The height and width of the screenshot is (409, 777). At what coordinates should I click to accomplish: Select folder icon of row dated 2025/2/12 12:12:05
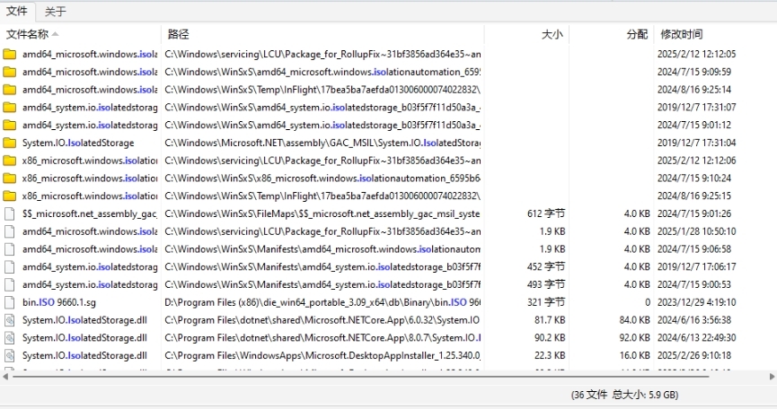point(9,54)
